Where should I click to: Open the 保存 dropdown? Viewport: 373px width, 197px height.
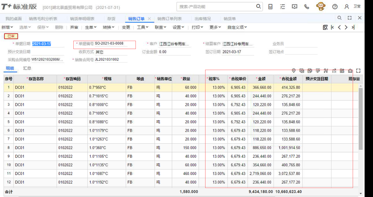(43, 27)
